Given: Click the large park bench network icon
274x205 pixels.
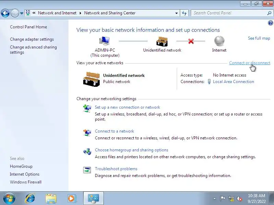Looking at the screenshot, I should pyautogui.click(x=91, y=79).
